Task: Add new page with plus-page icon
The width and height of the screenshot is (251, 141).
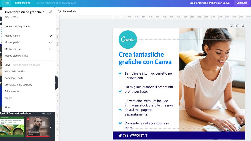Action: coord(243,25)
